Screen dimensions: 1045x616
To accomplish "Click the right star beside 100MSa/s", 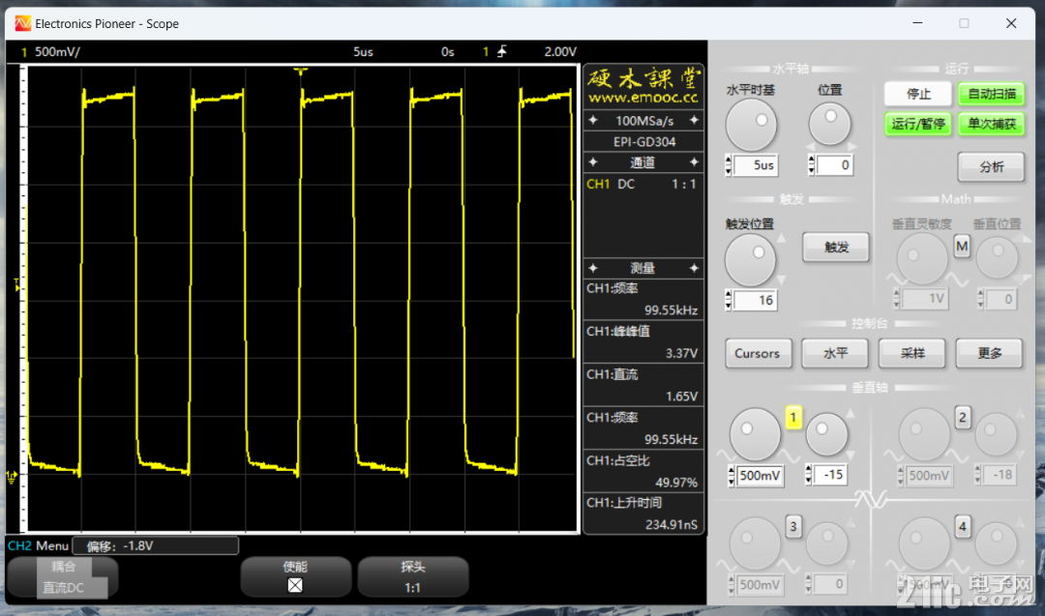I will click(x=694, y=121).
